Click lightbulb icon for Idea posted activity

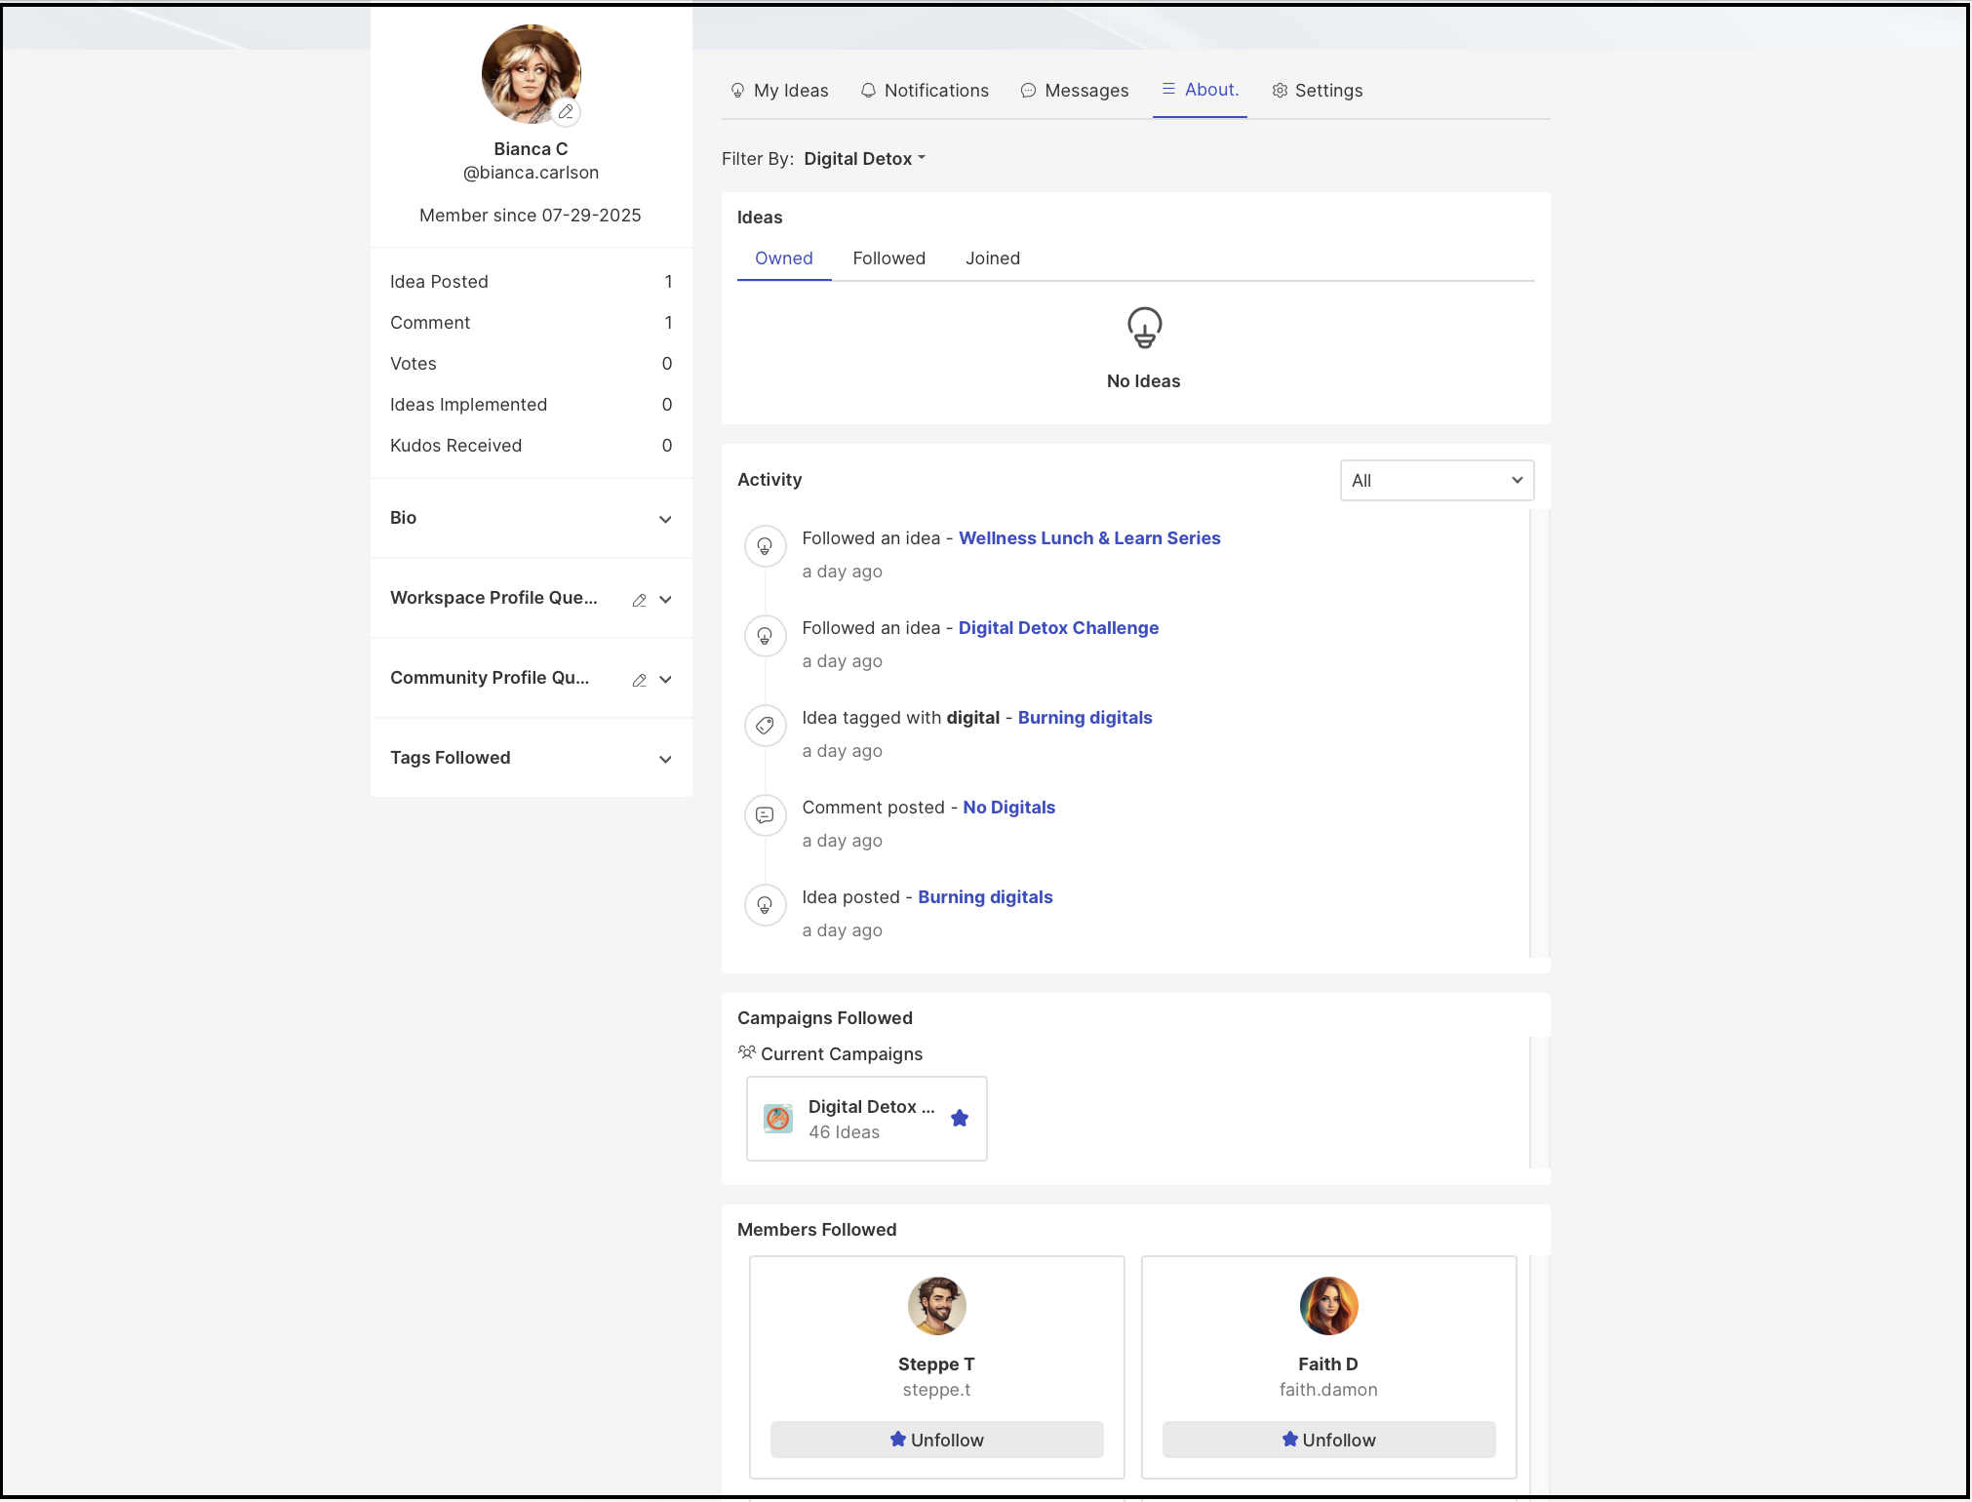[765, 905]
